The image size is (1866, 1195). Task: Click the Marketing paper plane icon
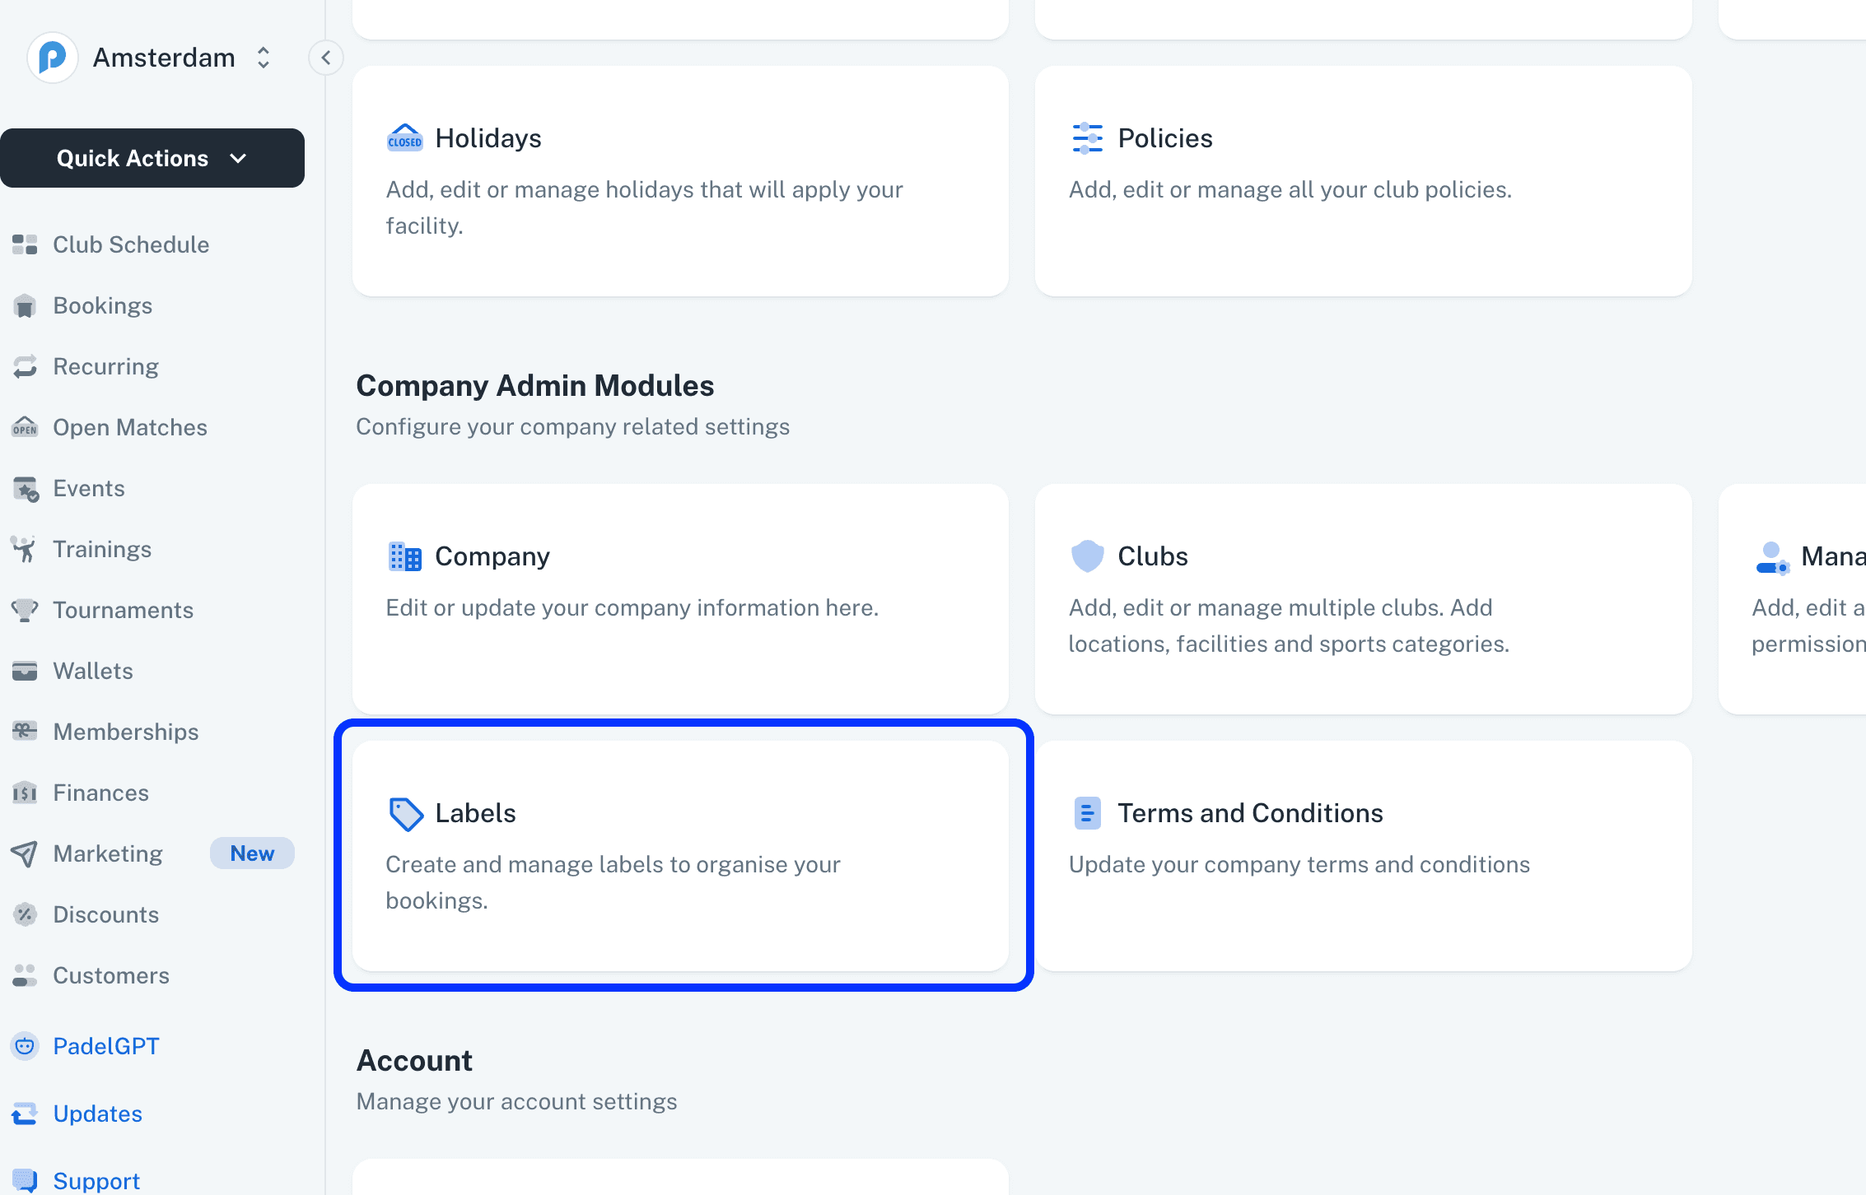click(x=25, y=853)
